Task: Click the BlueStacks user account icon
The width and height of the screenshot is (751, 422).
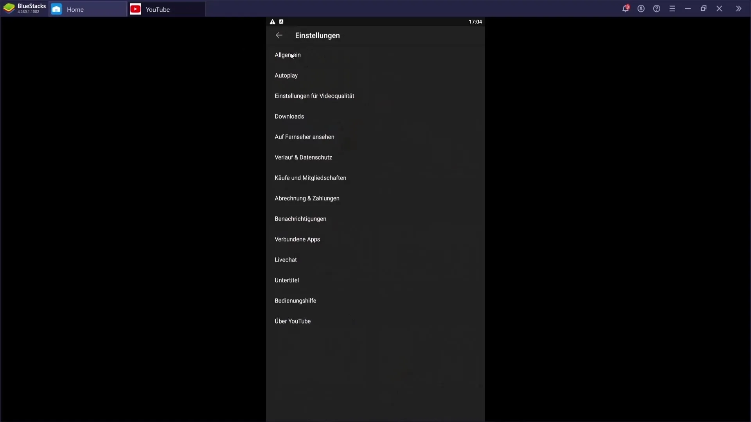Action: tap(641, 9)
